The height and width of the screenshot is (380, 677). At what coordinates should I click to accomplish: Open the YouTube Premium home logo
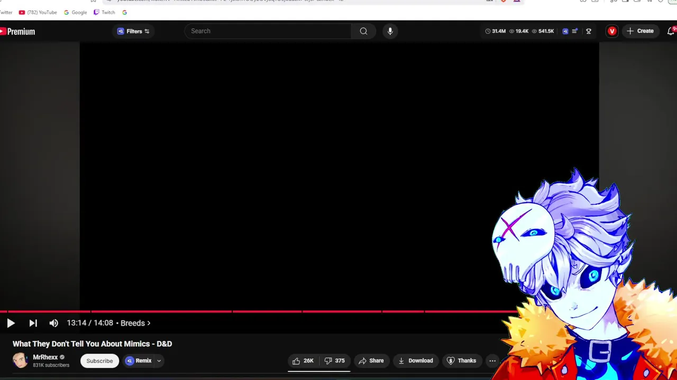[17, 32]
